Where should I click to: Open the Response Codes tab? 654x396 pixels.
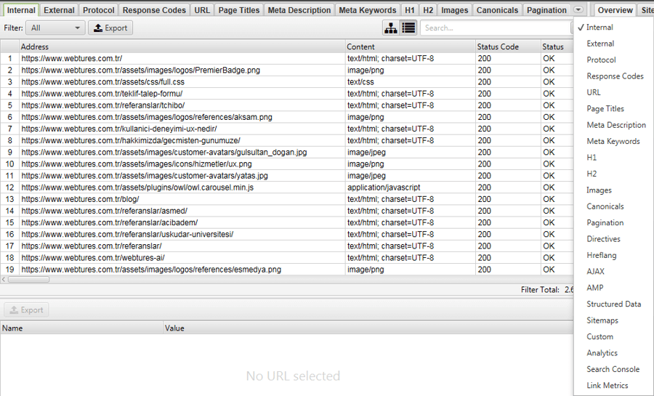click(154, 10)
